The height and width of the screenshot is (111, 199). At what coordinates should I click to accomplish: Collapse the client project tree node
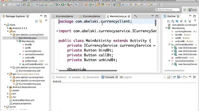pyautogui.click(x=5, y=25)
